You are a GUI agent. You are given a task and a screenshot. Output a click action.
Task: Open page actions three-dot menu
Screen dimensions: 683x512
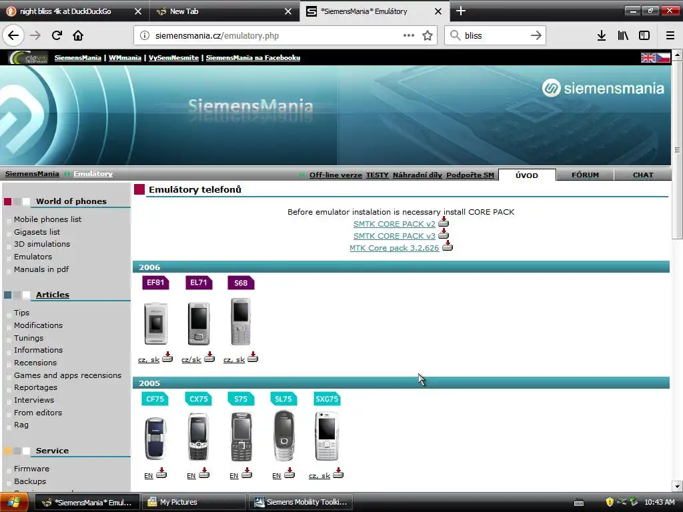tap(409, 35)
